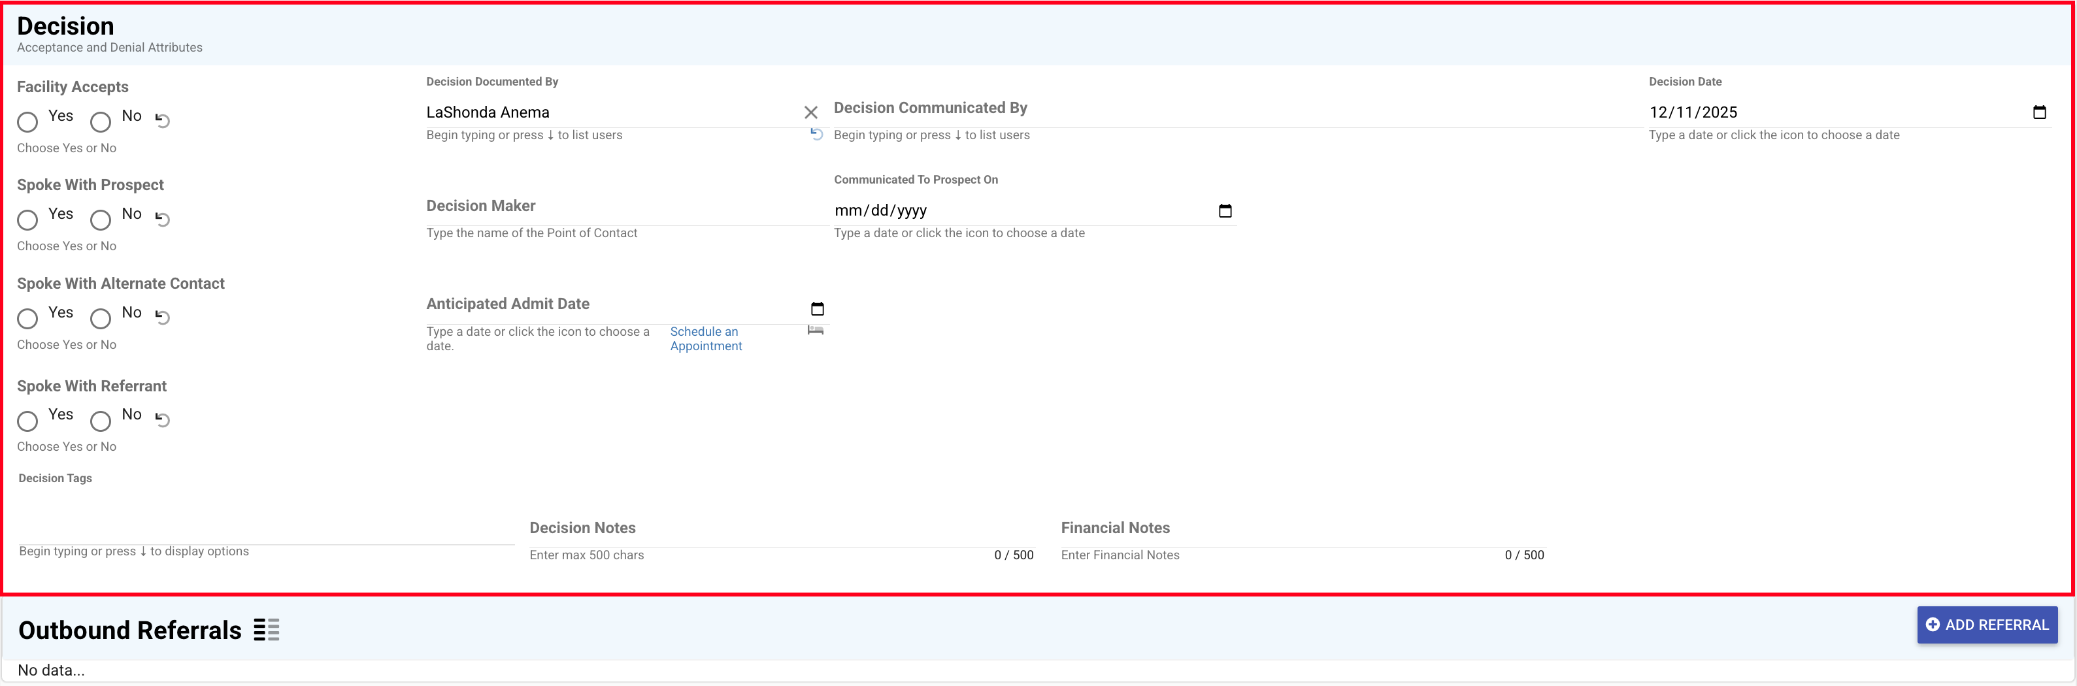This screenshot has height=686, width=2077.
Task: Select Yes for Spoke With Referrant
Action: [27, 421]
